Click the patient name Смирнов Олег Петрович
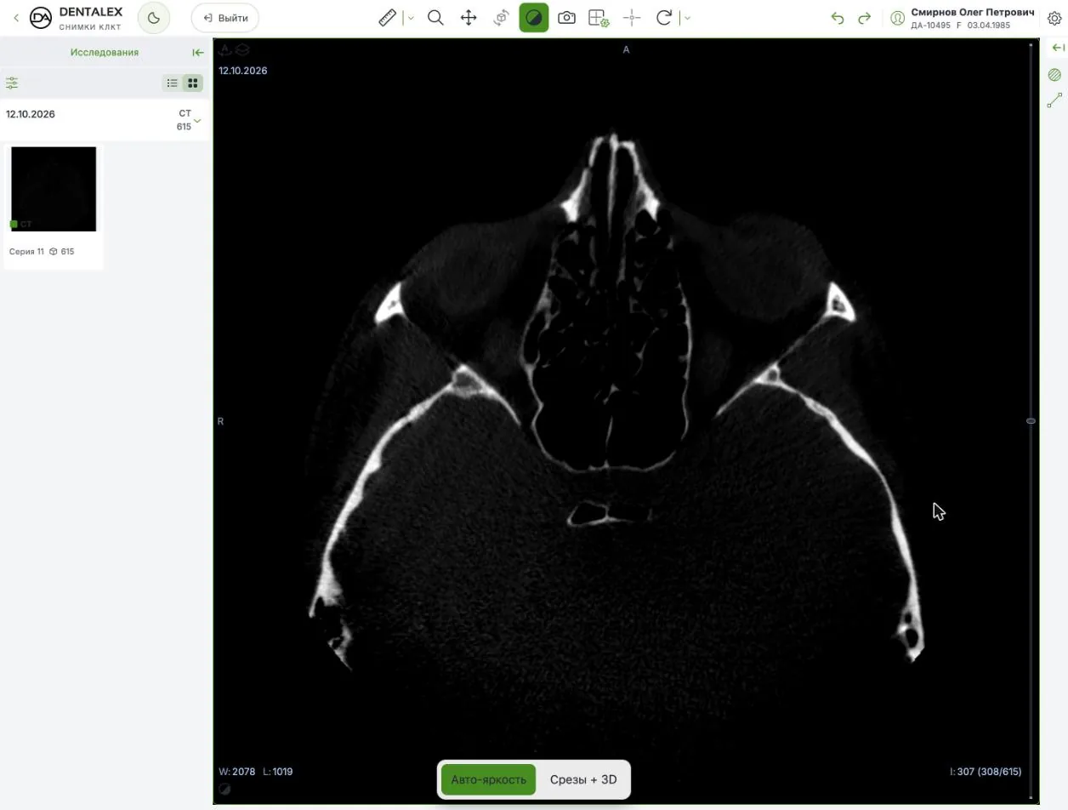The image size is (1068, 810). click(x=973, y=13)
